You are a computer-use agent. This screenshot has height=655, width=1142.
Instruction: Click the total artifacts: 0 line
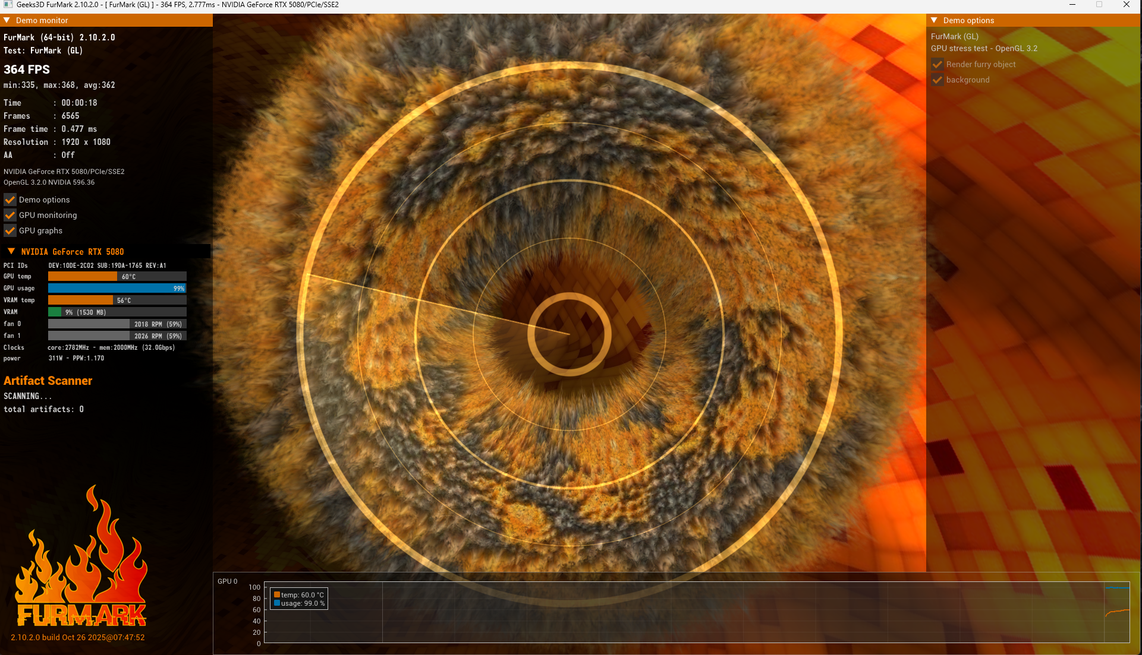pyautogui.click(x=44, y=409)
